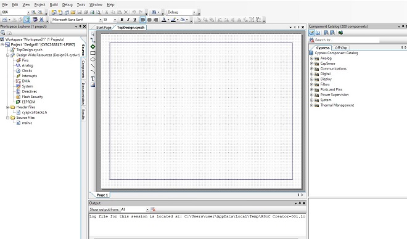Pick the green sheet connector tool

[x=92, y=47]
